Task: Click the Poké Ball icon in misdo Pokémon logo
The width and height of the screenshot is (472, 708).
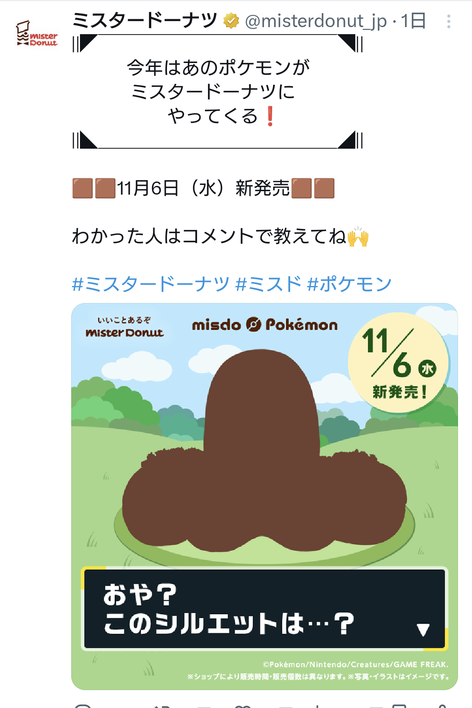Action: tap(253, 324)
